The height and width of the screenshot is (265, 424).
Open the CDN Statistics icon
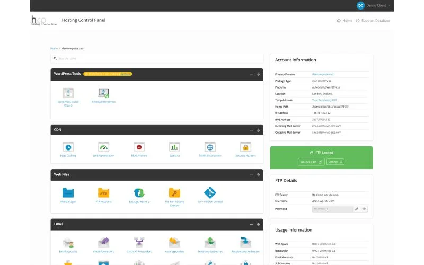tap(174, 147)
